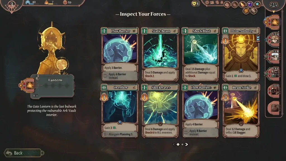This screenshot has width=286, height=161.
Task: Open the logbook icon in top bar
Action: (x=217, y=3)
